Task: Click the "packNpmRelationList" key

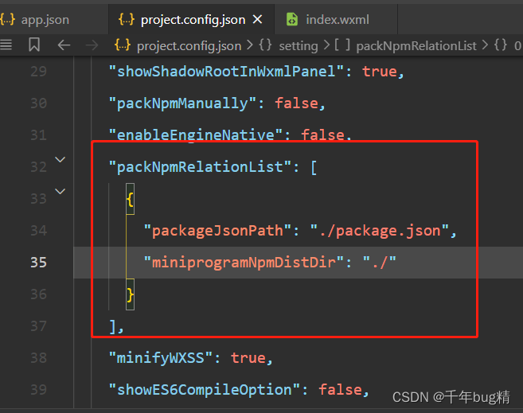Action: [x=200, y=166]
